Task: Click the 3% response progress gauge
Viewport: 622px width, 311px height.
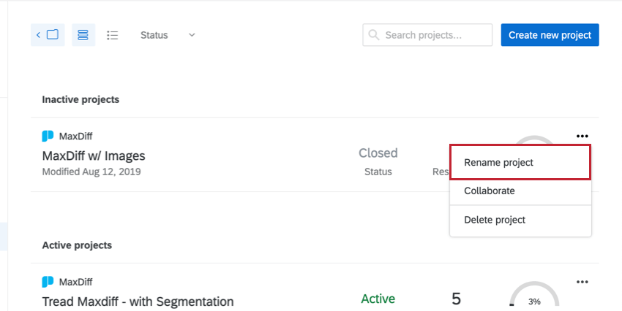Action: click(534, 295)
